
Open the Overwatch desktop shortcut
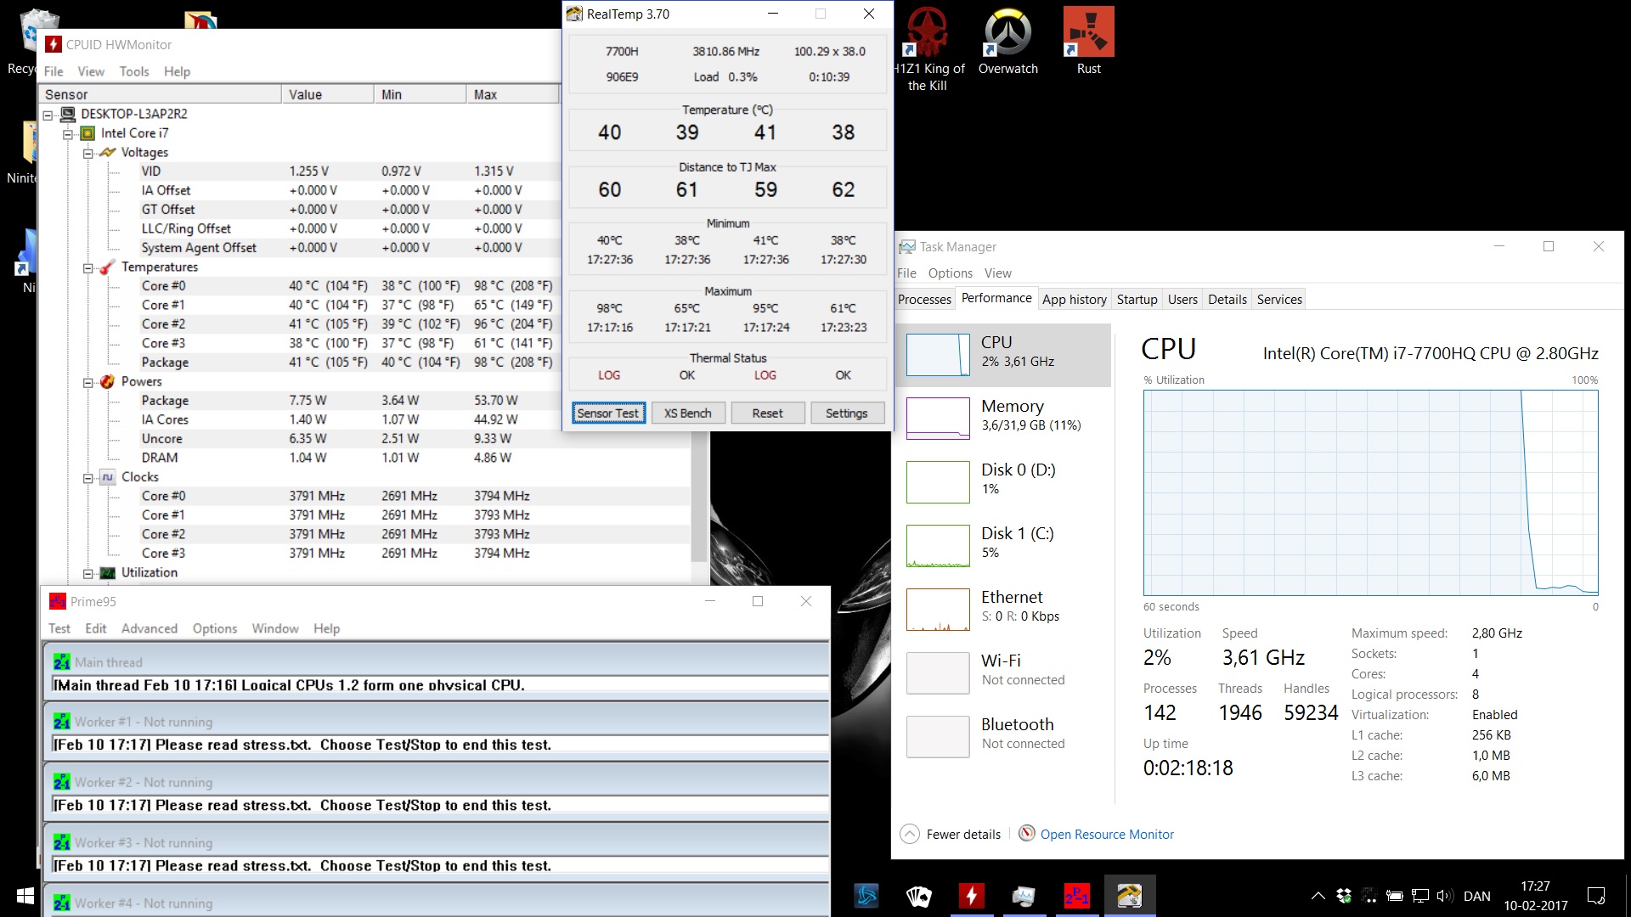pos(1008,42)
